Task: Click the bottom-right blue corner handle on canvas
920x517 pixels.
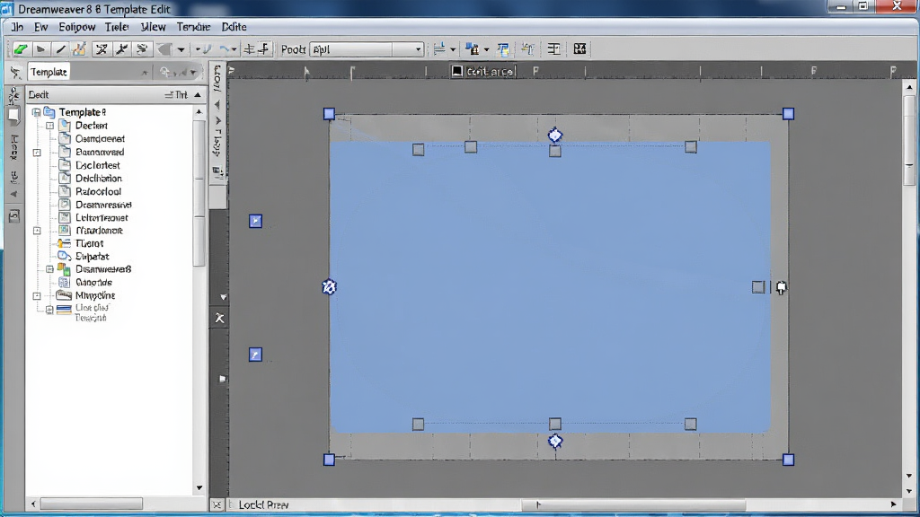Action: 788,460
